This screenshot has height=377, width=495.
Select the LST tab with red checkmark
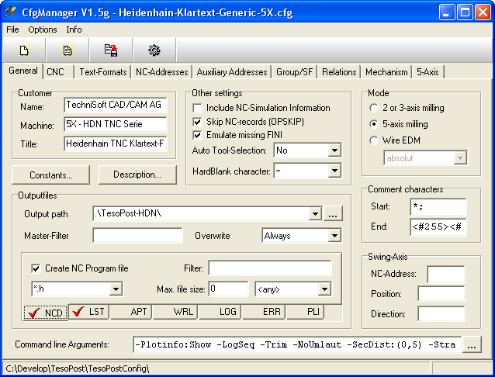88,313
